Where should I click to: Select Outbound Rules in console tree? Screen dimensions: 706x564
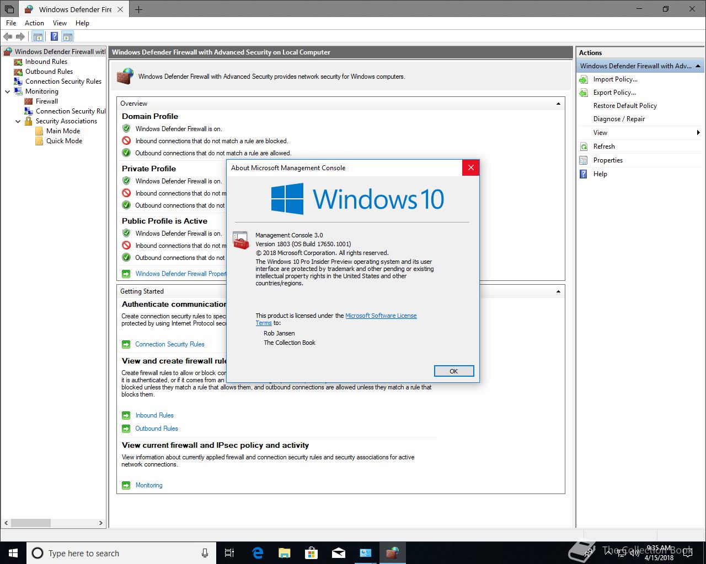tap(49, 72)
